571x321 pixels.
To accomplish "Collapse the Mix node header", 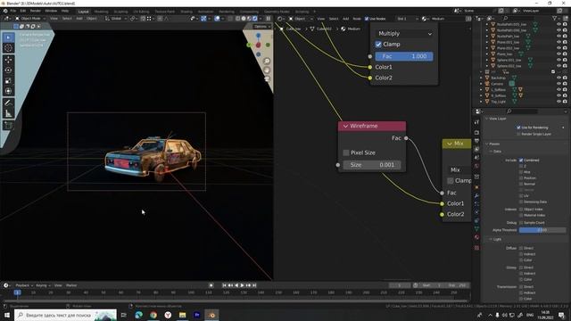I will [x=450, y=144].
